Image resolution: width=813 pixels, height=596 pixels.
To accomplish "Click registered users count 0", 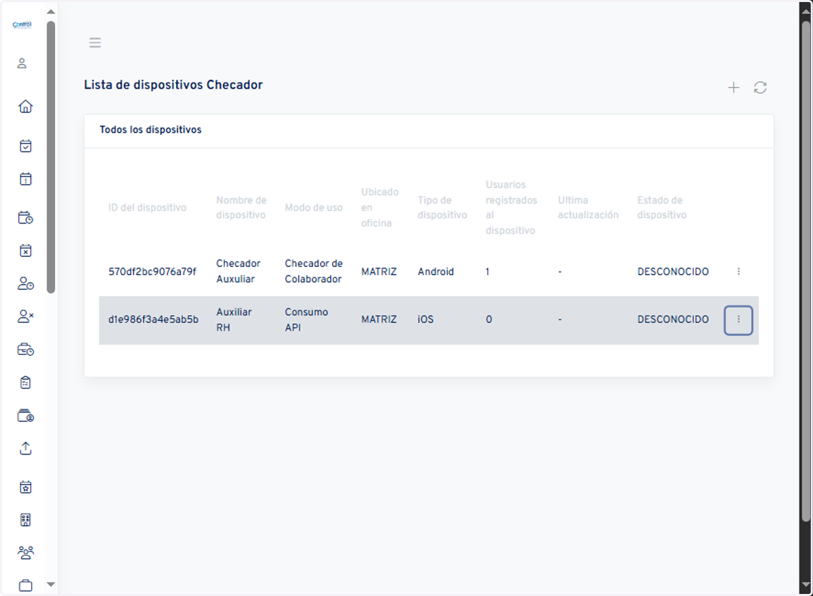I will pos(489,320).
